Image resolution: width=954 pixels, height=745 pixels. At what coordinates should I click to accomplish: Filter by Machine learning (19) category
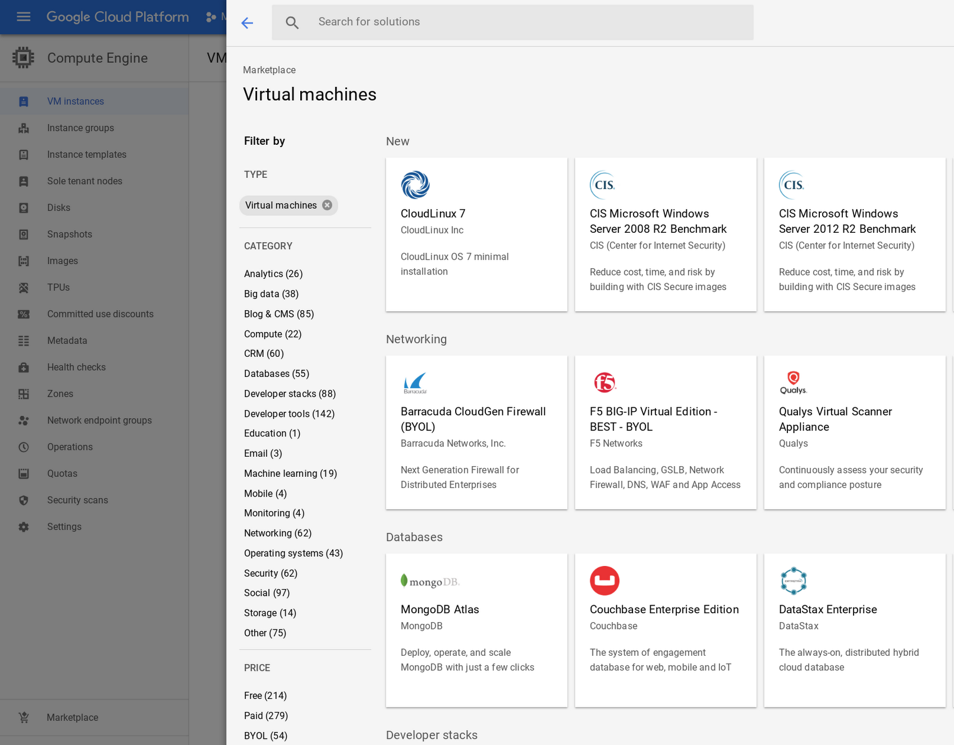point(290,473)
